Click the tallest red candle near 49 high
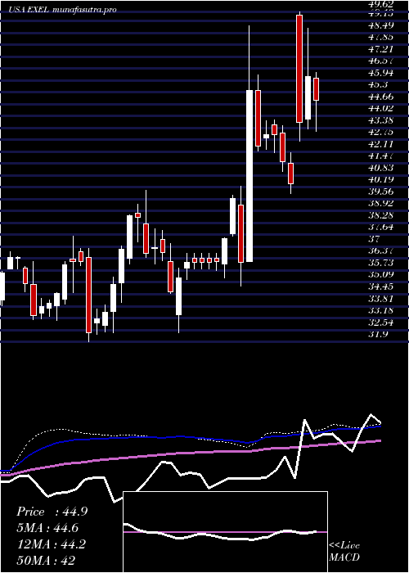The height and width of the screenshot is (573, 409). (x=299, y=69)
